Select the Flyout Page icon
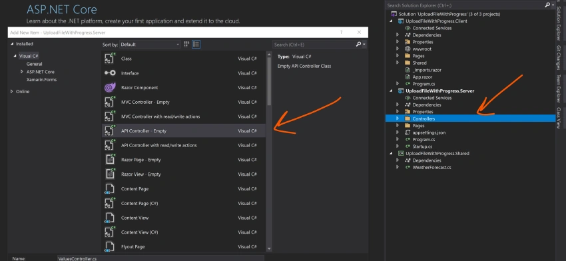Image resolution: width=566 pixels, height=261 pixels. click(x=110, y=246)
